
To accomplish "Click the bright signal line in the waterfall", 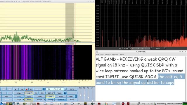I will pos(73,62).
